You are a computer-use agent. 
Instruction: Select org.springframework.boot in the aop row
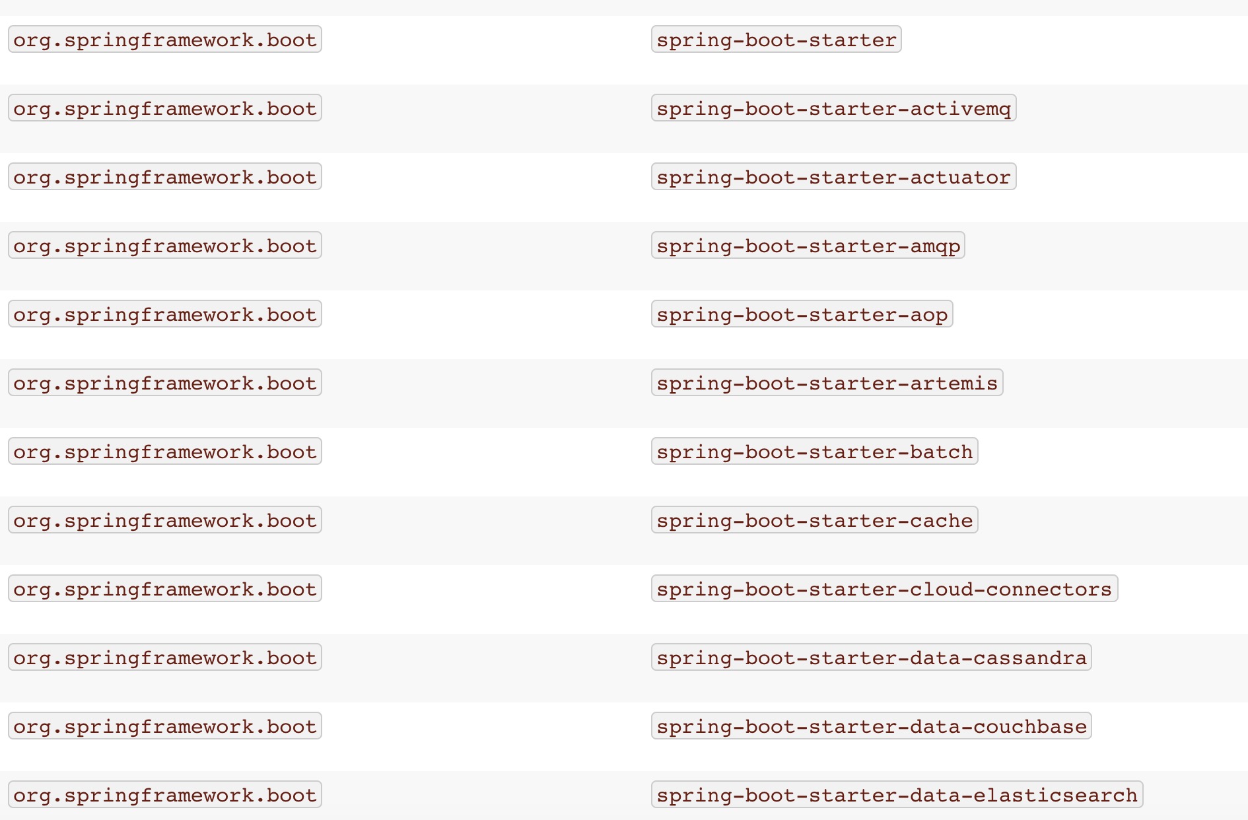[x=164, y=314]
